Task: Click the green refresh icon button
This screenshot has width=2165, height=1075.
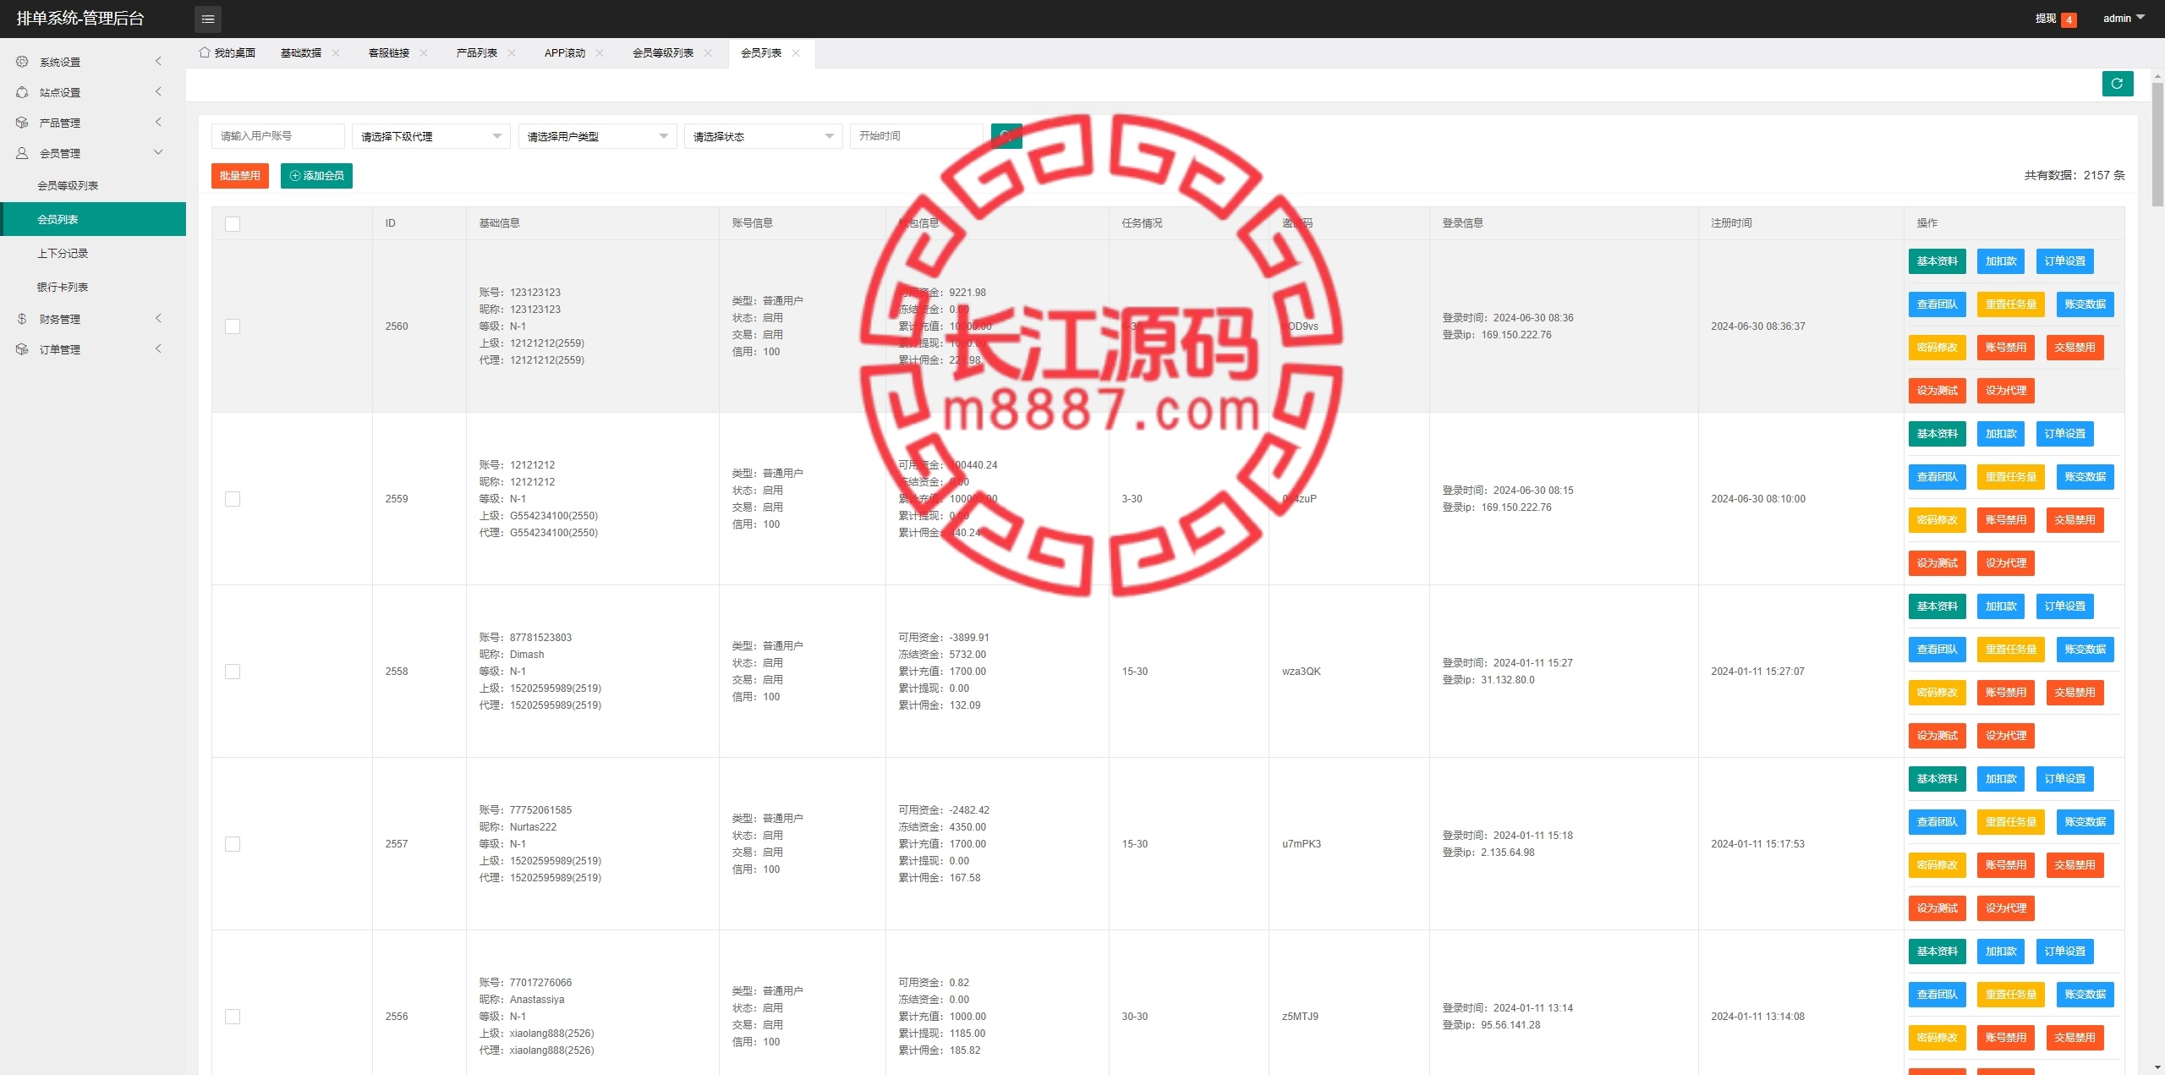Action: (2118, 84)
